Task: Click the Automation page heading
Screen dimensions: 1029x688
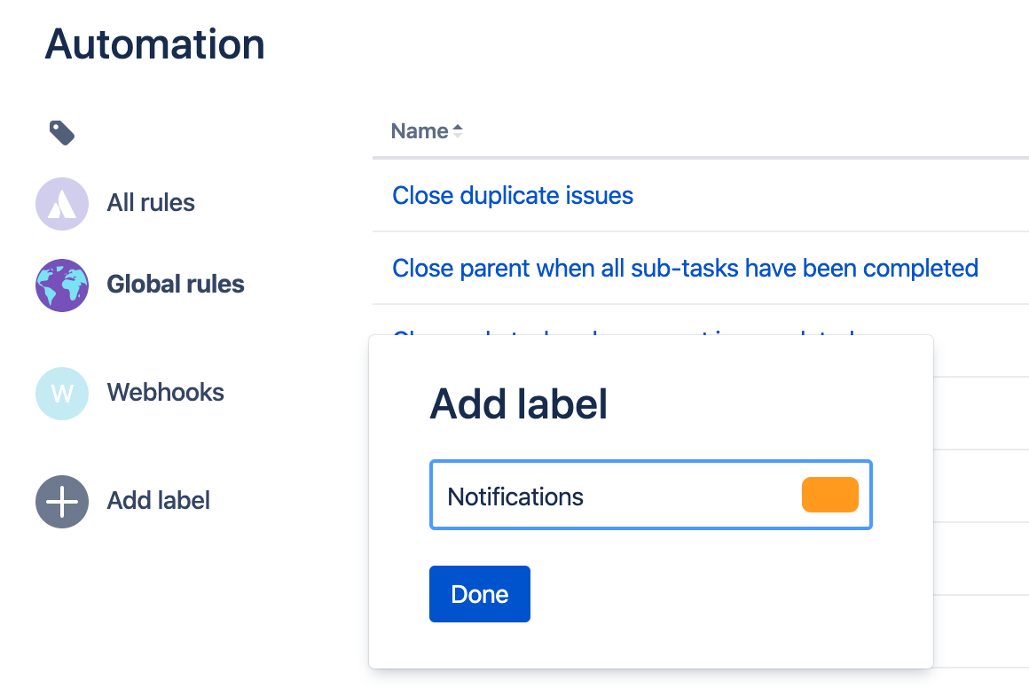Action: [x=154, y=43]
